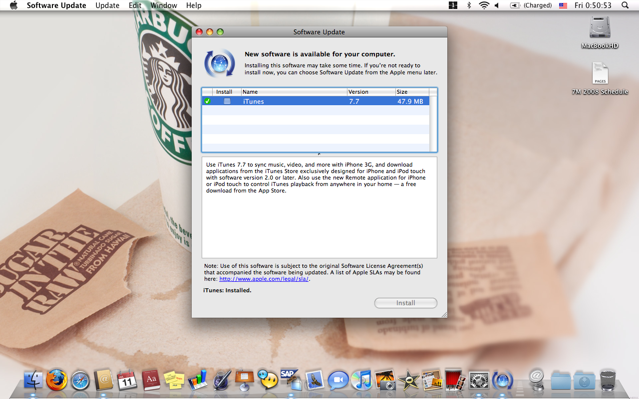The height and width of the screenshot is (399, 639).
Task: Open the apple.com/legal/sla link
Action: coord(264,279)
